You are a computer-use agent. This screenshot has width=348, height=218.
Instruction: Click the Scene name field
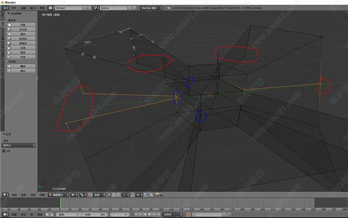coord(114,8)
